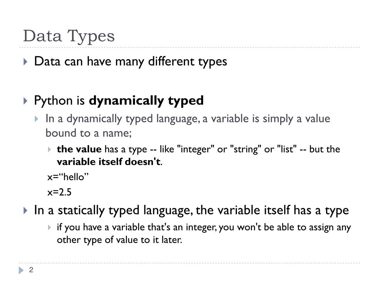
Task: Click the dotted line beneath the slide title
Action: tap(189, 47)
